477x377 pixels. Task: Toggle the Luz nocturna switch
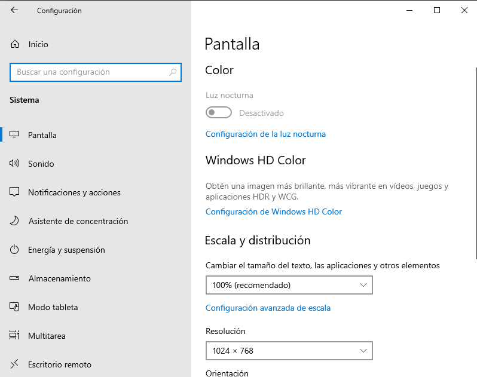pos(218,113)
